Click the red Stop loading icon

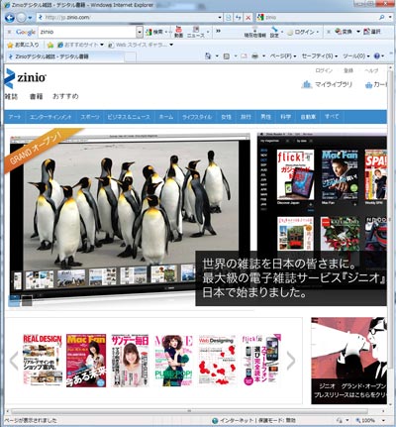(x=248, y=18)
